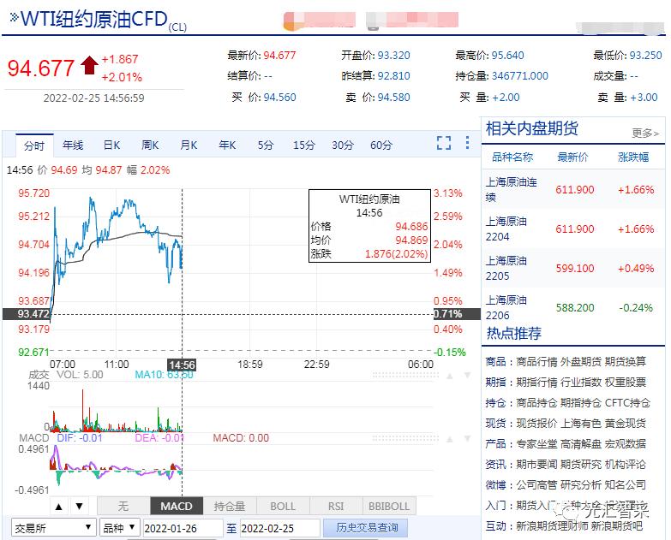Screen dimensions: 671x540
Task: Click the 高清解盘 link
Action: point(581,444)
